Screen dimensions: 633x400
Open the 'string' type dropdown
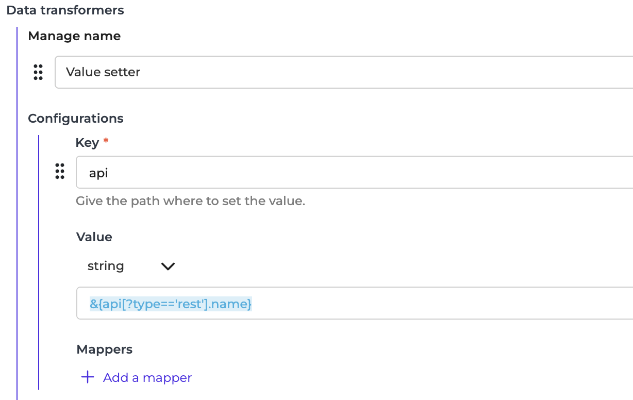(x=106, y=266)
